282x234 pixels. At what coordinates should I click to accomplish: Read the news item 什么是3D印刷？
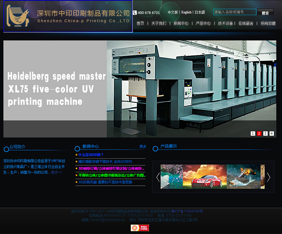pos(91,155)
